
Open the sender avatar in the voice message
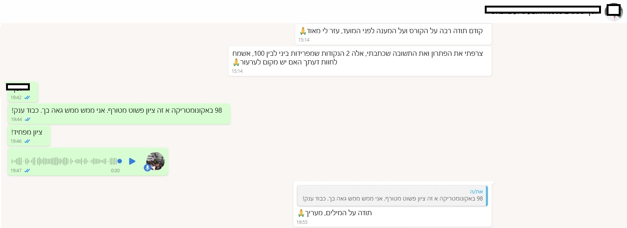point(155,161)
